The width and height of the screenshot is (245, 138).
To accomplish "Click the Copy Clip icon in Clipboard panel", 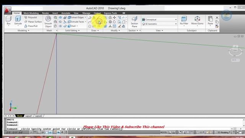I will (x=217, y=22).
